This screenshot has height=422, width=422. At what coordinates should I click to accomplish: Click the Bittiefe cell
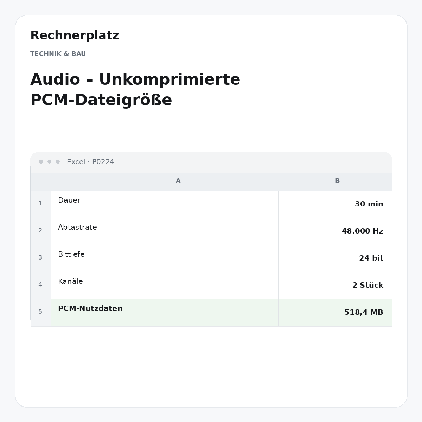[x=165, y=258]
